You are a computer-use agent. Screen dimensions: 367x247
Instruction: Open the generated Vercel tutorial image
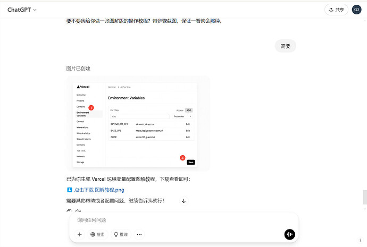tap(138, 123)
